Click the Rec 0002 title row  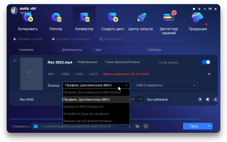click(27, 100)
